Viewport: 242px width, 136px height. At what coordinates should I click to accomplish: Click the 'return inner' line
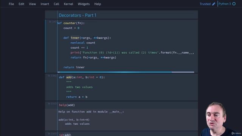click(x=74, y=67)
